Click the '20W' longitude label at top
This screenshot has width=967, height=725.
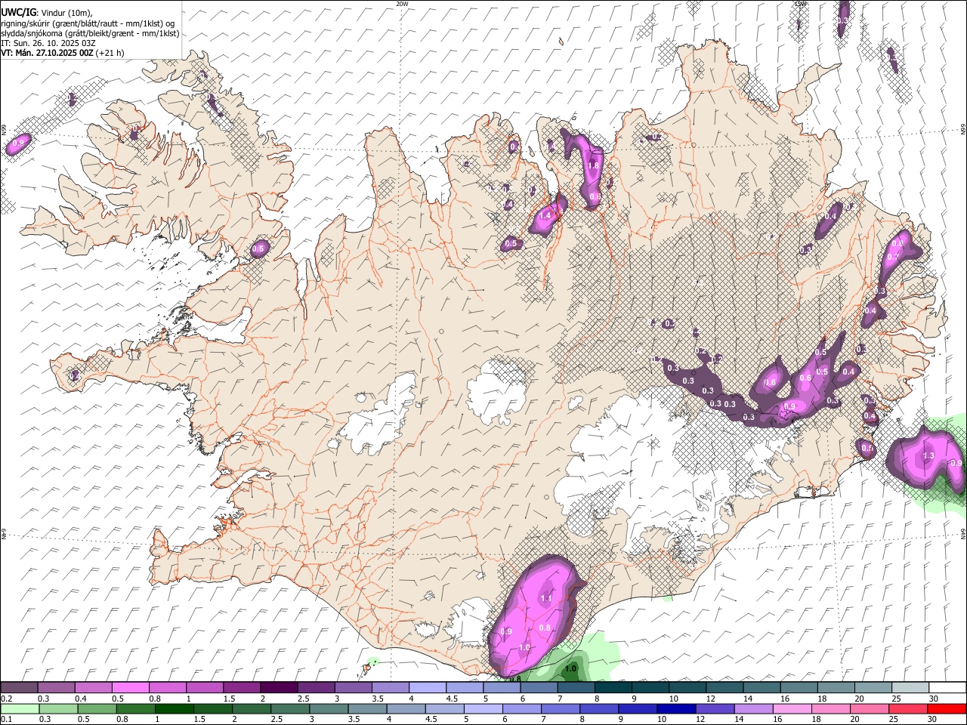point(402,4)
